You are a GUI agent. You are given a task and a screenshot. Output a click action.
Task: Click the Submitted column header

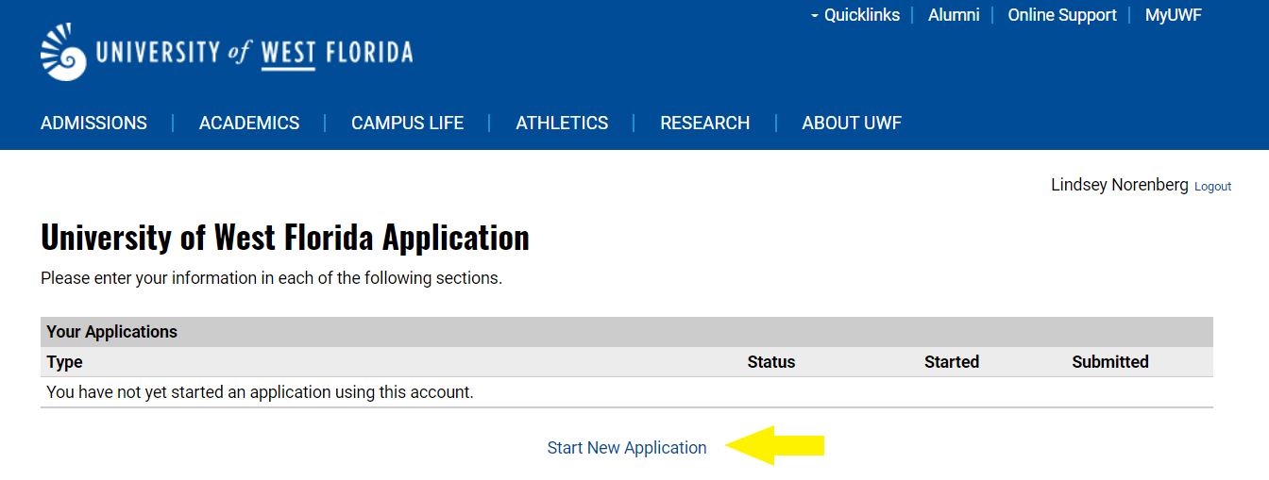tap(1110, 362)
